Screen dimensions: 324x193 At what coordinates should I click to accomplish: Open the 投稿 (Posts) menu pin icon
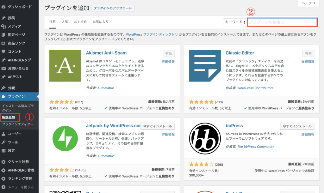coord(3,18)
